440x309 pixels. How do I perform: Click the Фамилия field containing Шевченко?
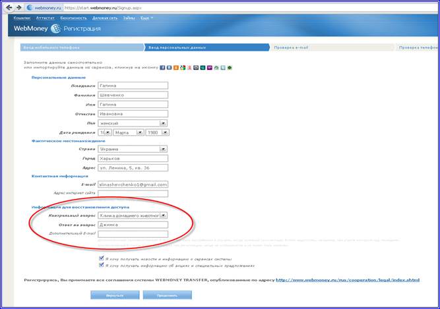click(133, 95)
